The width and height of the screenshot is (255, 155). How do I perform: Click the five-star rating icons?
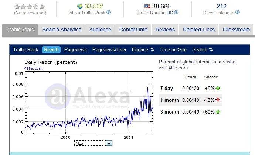coord(30,7)
